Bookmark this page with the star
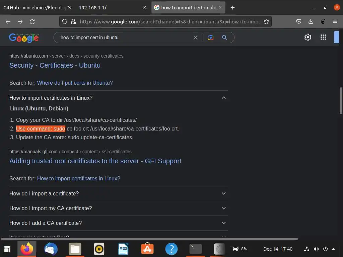Viewport: 343px width, 257px height. pos(266,21)
